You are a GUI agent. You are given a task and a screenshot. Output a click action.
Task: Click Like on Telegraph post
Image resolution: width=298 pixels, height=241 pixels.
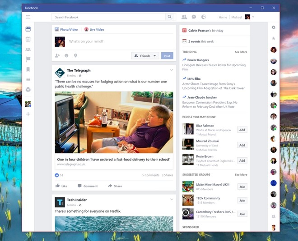pos(61,186)
